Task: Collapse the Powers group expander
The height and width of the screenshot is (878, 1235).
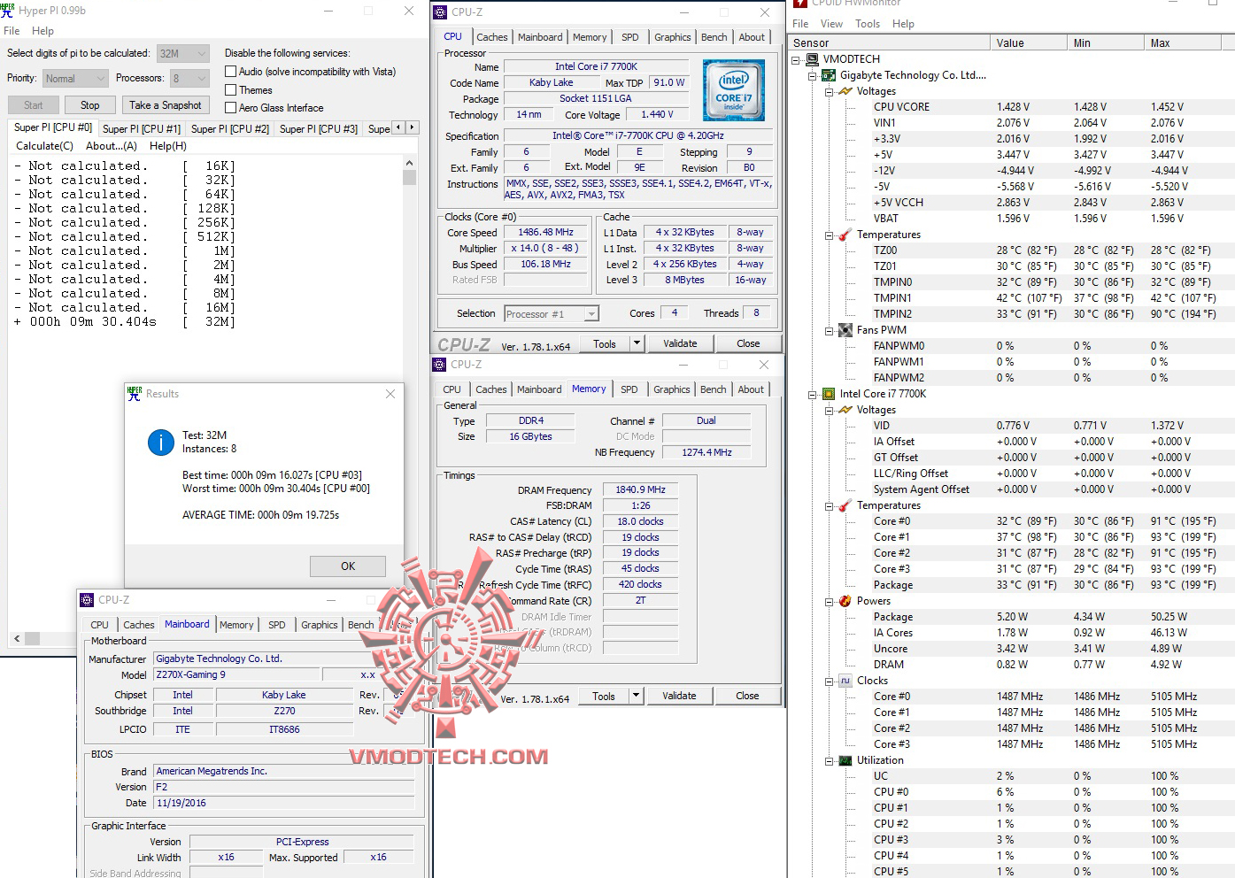Action: (x=830, y=602)
